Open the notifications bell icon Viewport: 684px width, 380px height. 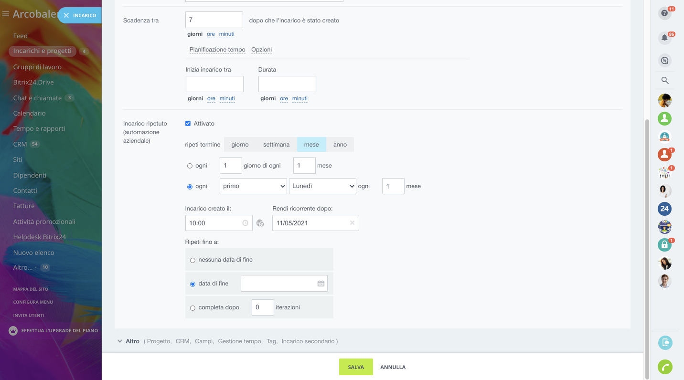pos(664,38)
